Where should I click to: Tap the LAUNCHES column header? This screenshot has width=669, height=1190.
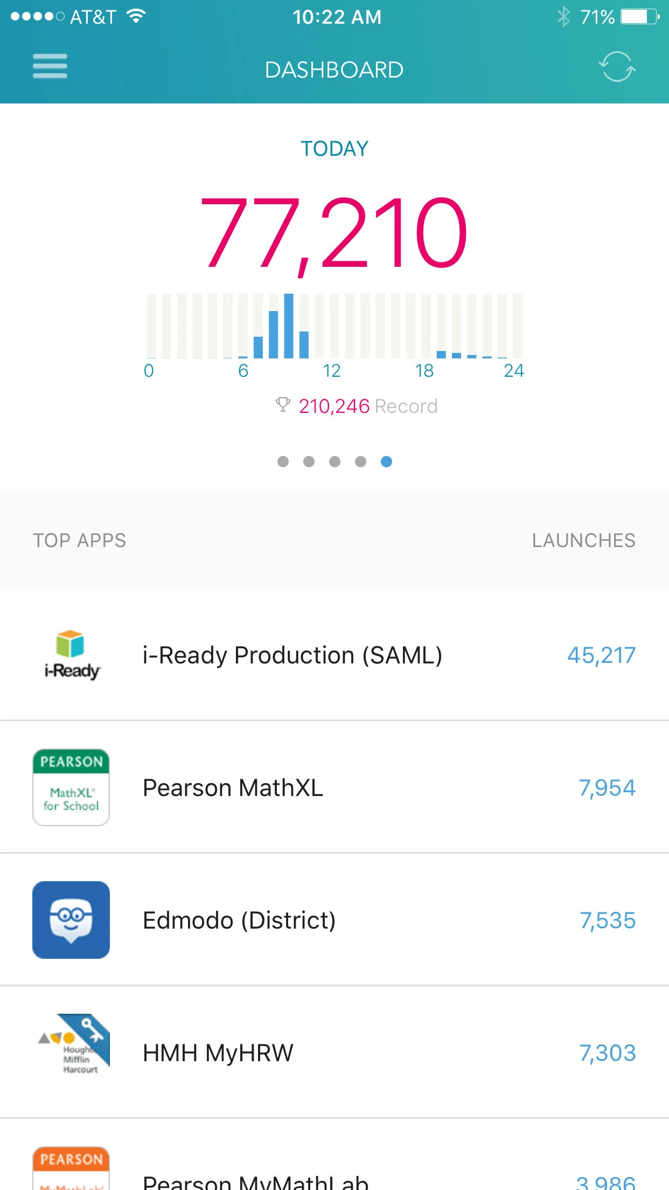584,540
